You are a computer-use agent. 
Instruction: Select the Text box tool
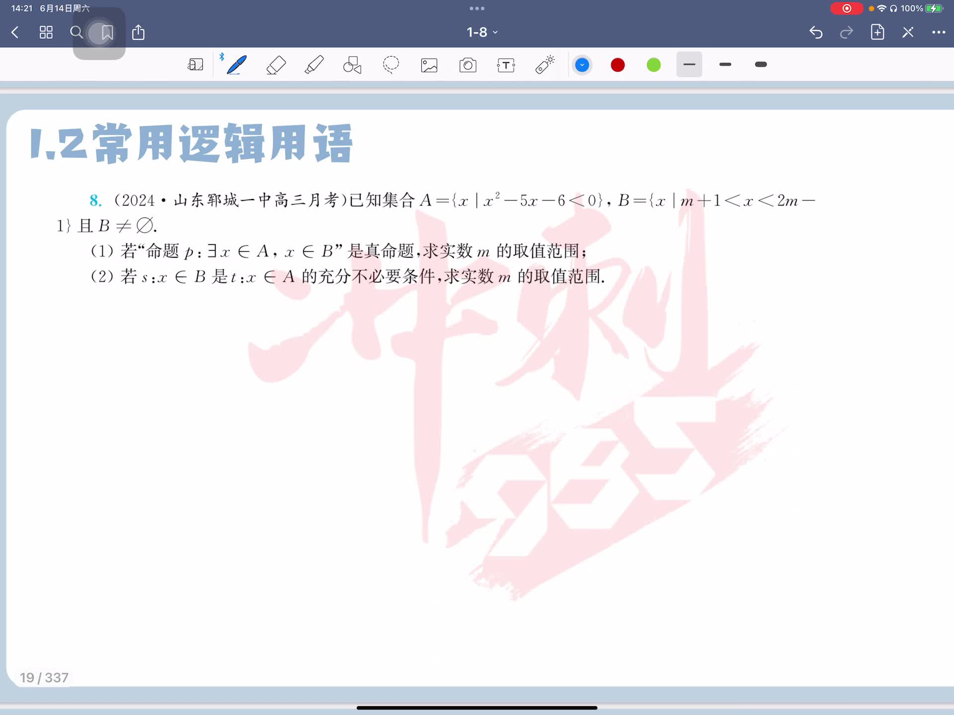[506, 65]
